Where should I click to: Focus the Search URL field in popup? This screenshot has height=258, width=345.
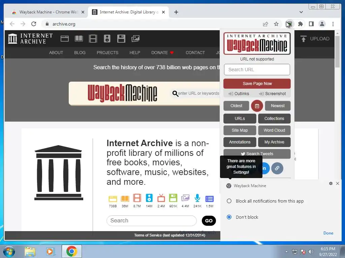257,70
